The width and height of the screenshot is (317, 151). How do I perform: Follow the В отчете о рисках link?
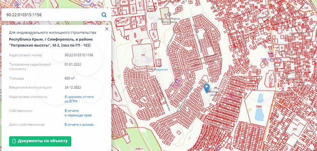[x=79, y=125]
